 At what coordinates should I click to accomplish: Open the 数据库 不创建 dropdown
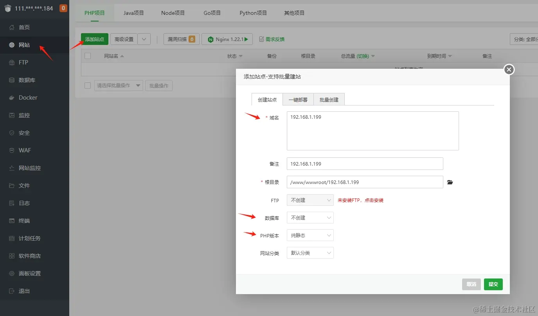click(310, 218)
